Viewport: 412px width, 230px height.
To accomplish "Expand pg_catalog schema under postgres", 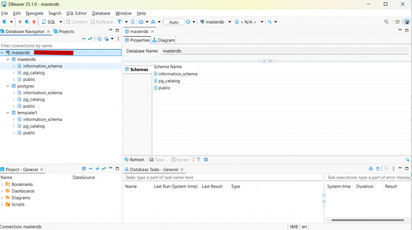I will coord(14,100).
